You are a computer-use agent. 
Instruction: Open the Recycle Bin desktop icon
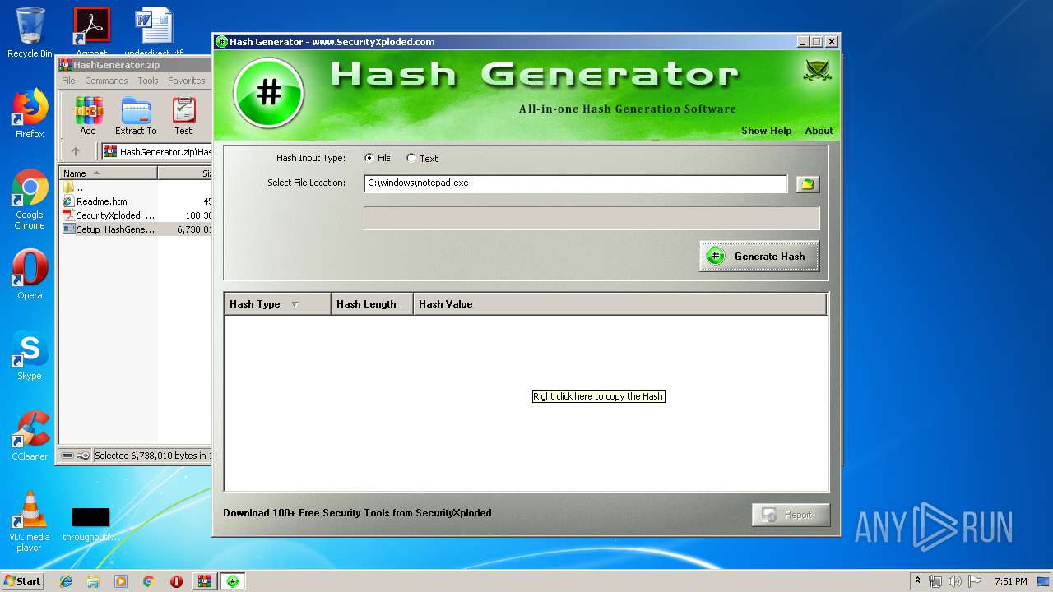pyautogui.click(x=30, y=33)
